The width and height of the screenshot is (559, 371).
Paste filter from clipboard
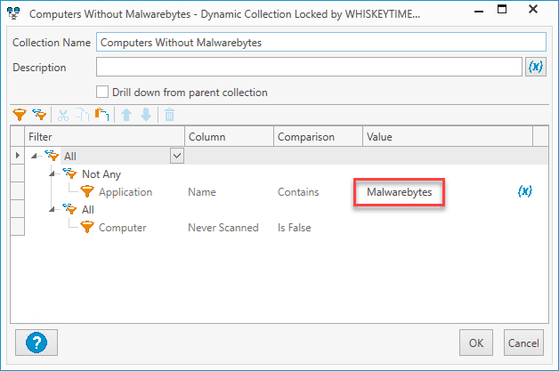pyautogui.click(x=102, y=115)
